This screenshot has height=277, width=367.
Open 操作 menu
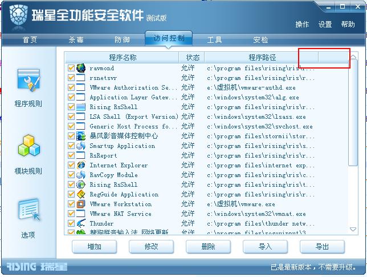pyautogui.click(x=302, y=24)
